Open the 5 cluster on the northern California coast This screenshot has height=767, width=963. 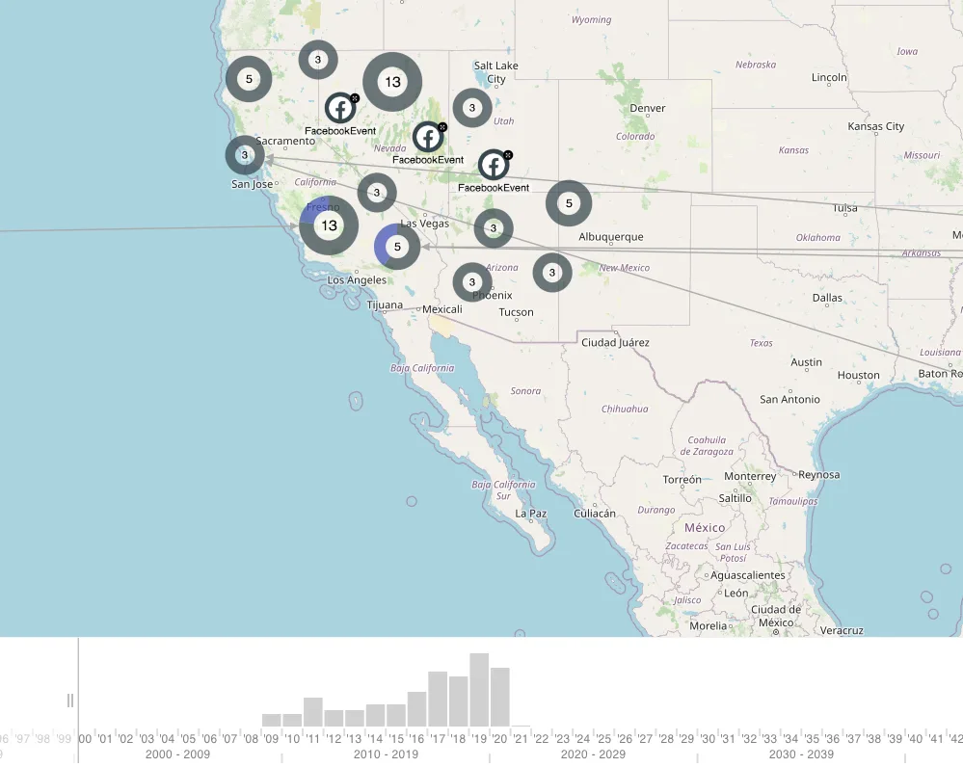[x=249, y=79]
